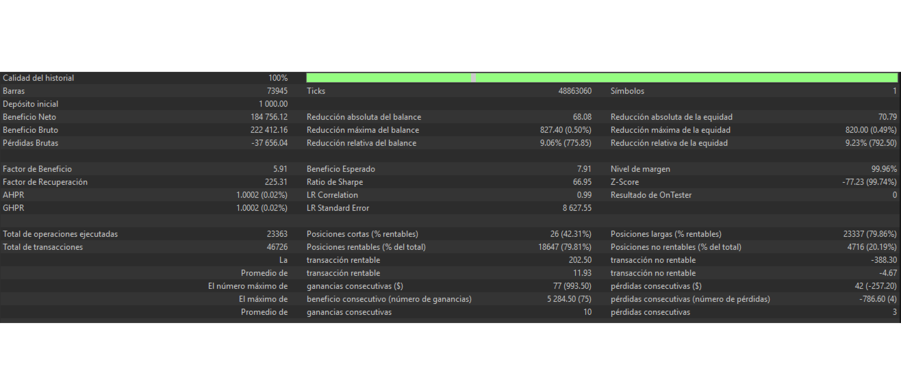Click the 'Factor de Beneficio' value 5.91
Viewport: 901px width, 386px height.
click(x=281, y=169)
